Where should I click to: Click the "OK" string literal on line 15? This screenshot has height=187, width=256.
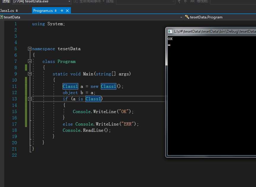point(124,112)
